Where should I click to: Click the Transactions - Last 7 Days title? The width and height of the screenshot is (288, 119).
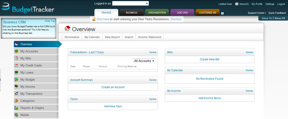coord(87,52)
